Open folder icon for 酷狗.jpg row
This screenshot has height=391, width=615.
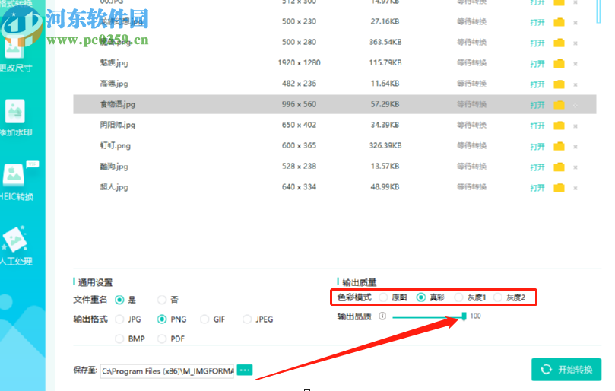559,167
